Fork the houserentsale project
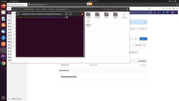Image resolution: width=179 pixels, height=101 pixels. (142, 29)
